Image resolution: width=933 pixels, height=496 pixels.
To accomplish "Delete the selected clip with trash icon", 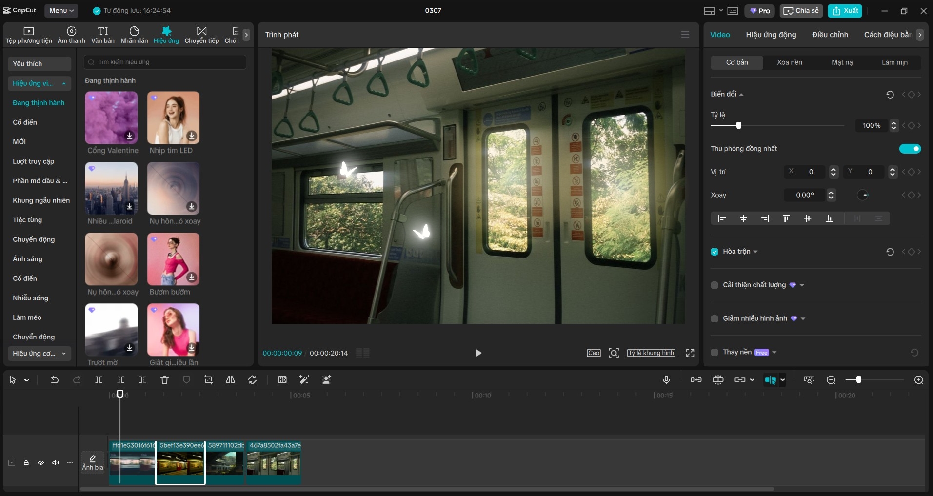I will pos(164,380).
